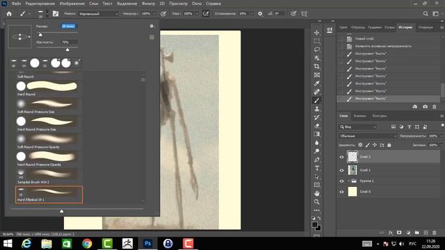The height and width of the screenshot is (250, 445).
Task: Toggle lock image pixels
Action: [368, 145]
